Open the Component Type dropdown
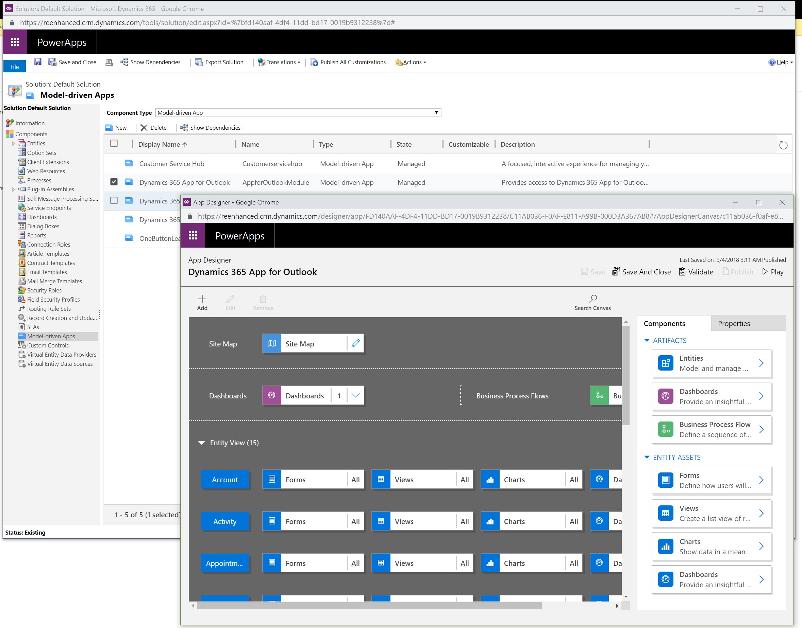This screenshot has height=628, width=802. (x=298, y=112)
